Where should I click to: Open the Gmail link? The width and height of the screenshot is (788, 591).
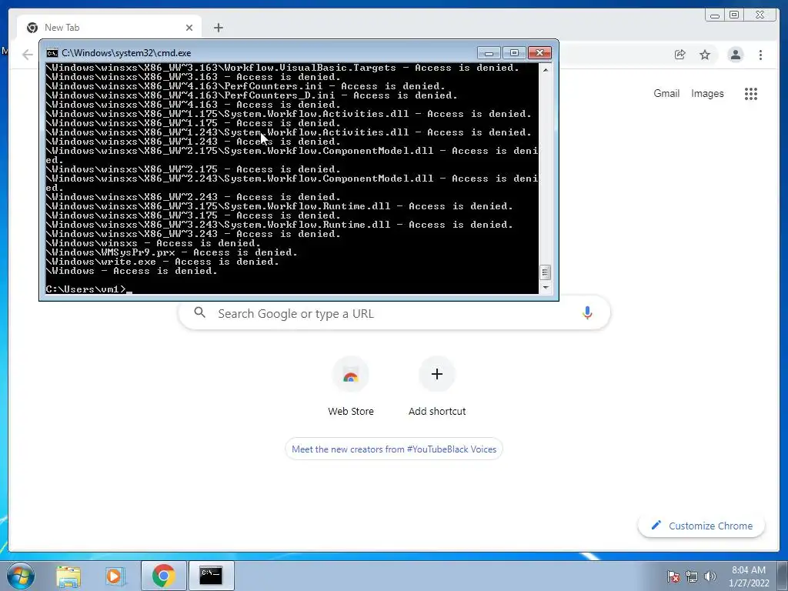point(666,93)
